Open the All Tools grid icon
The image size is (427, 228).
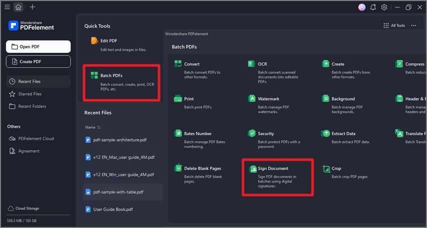pyautogui.click(x=386, y=25)
